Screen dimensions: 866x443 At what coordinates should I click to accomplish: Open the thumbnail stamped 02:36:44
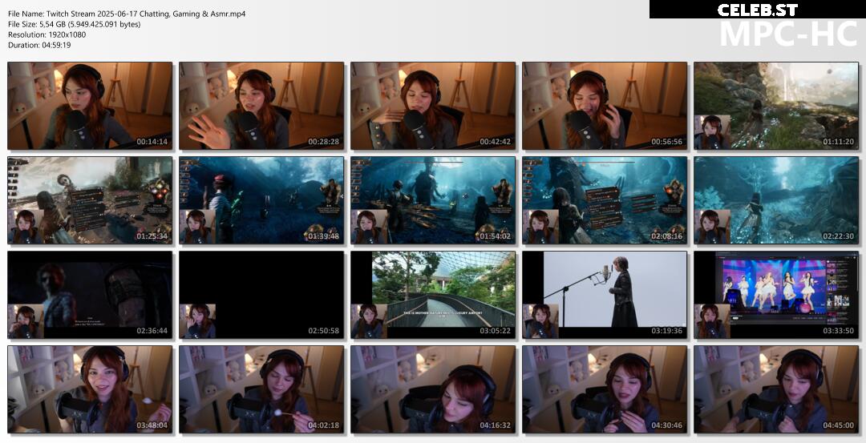pos(90,295)
